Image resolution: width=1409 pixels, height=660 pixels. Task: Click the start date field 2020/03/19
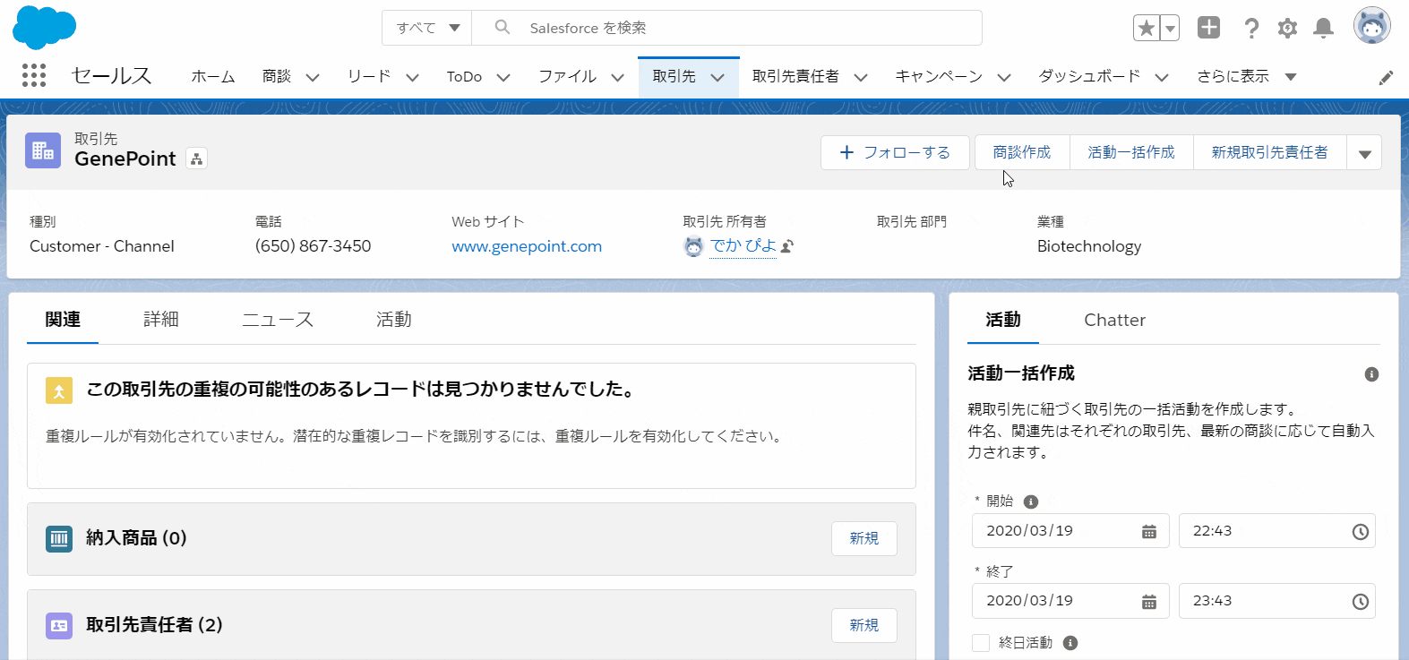[1070, 531]
